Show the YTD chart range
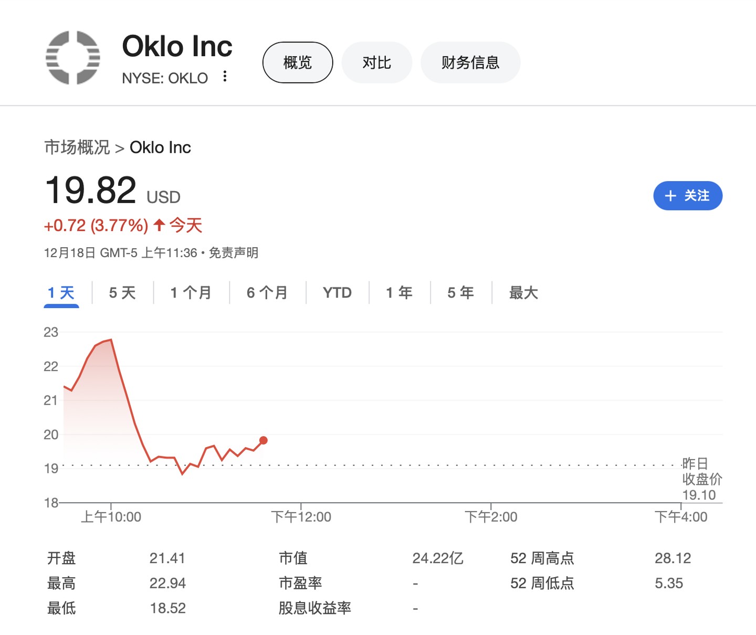Image resolution: width=756 pixels, height=635 pixels. point(337,292)
